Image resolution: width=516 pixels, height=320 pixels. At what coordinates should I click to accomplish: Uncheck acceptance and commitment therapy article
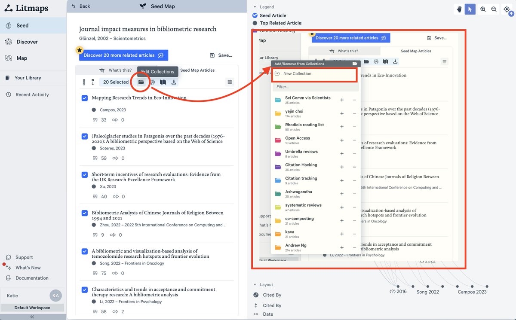tap(85, 290)
